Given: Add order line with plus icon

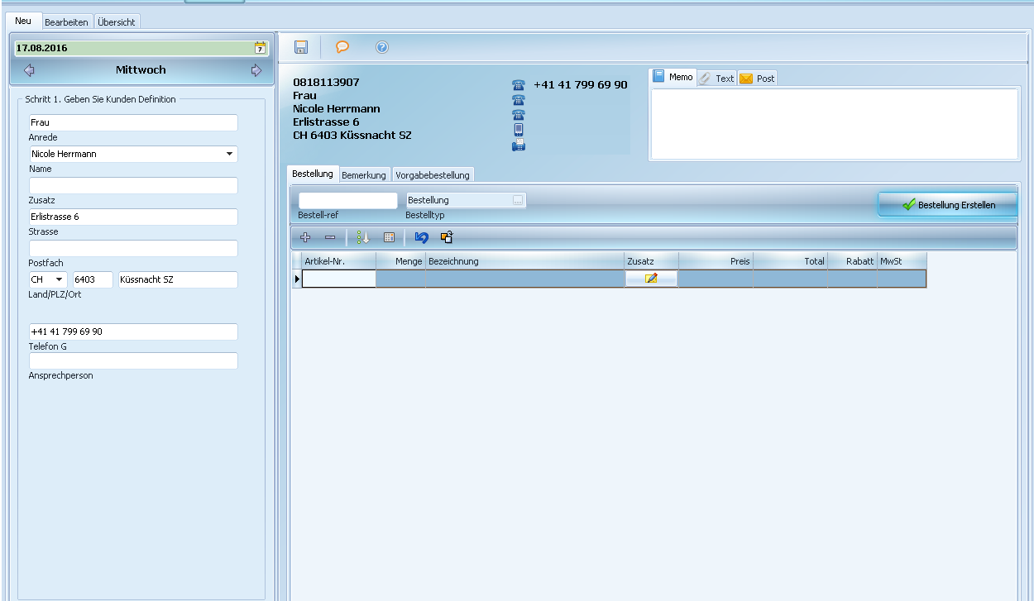Looking at the screenshot, I should pos(305,237).
